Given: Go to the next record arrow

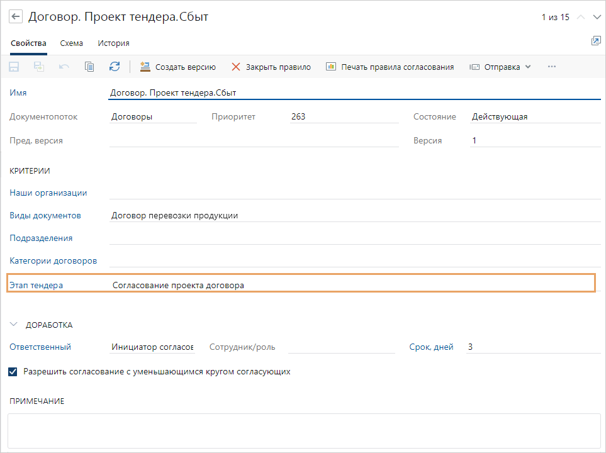Looking at the screenshot, I should [597, 18].
